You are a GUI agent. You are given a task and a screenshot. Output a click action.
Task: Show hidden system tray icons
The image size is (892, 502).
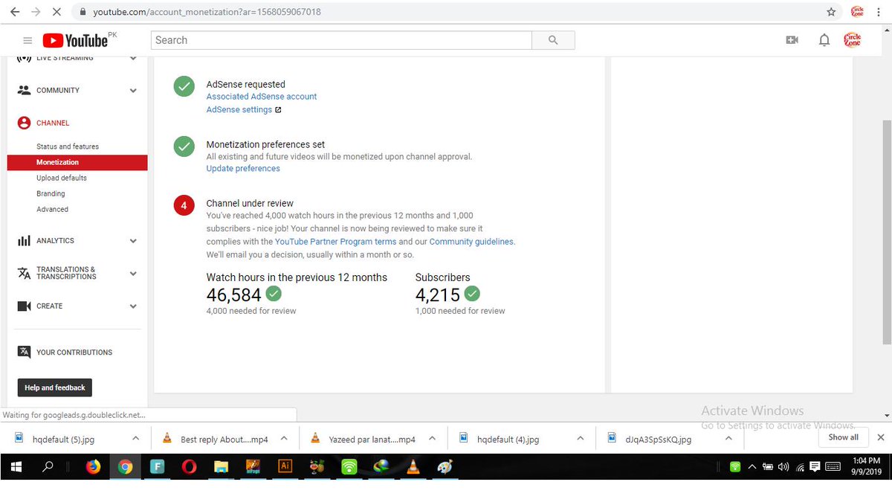(x=752, y=467)
